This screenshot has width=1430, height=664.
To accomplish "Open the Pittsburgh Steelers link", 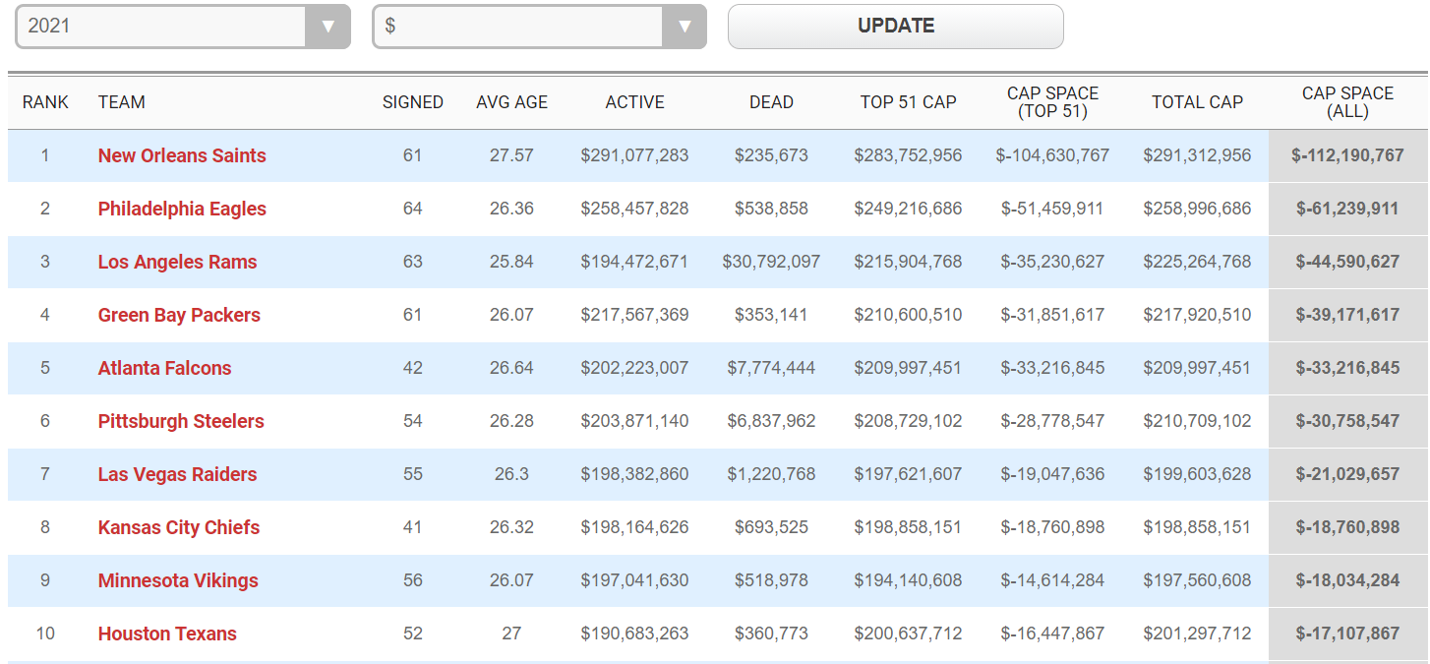I will 181,421.
